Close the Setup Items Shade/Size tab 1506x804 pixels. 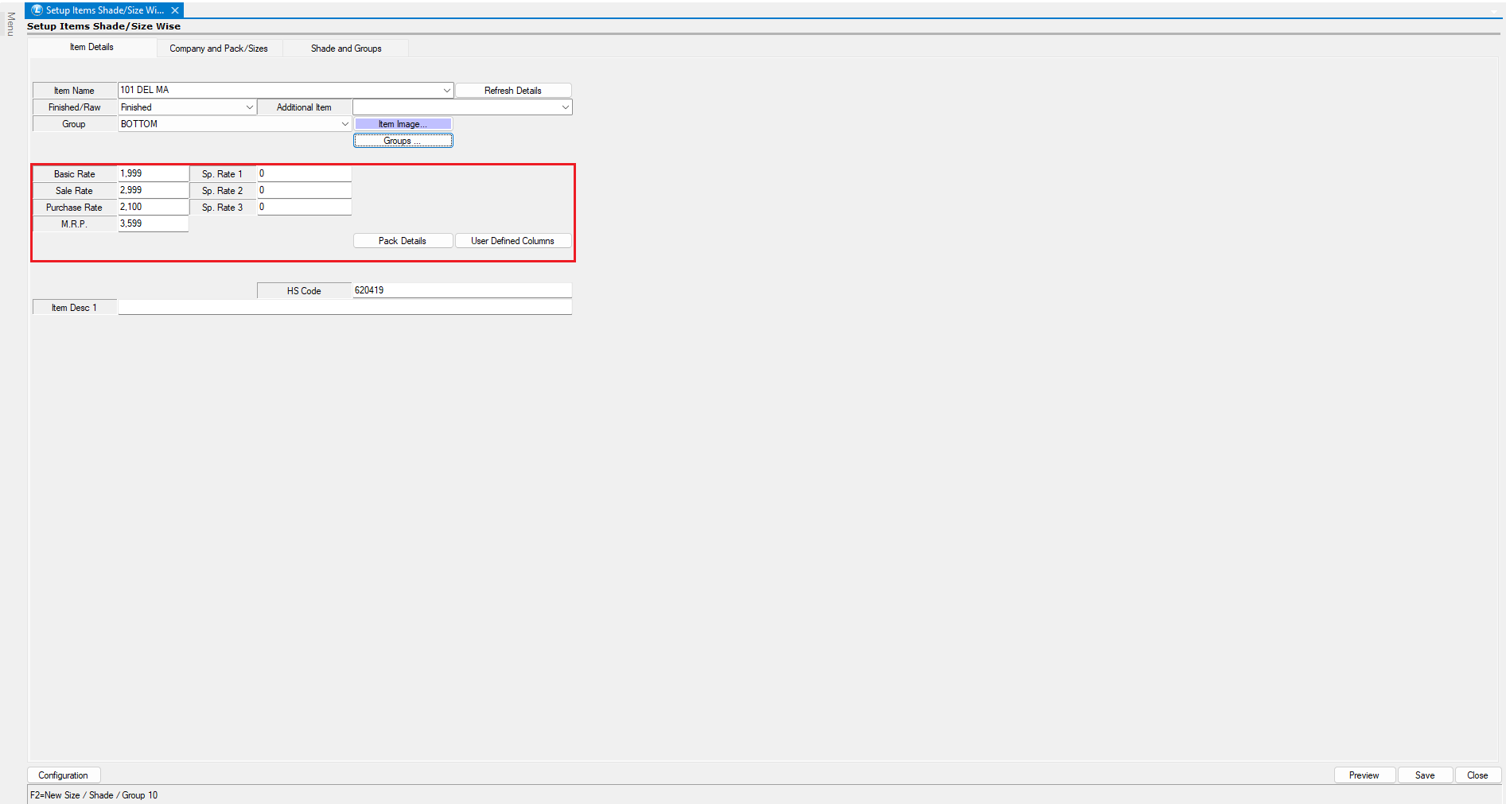coord(175,10)
